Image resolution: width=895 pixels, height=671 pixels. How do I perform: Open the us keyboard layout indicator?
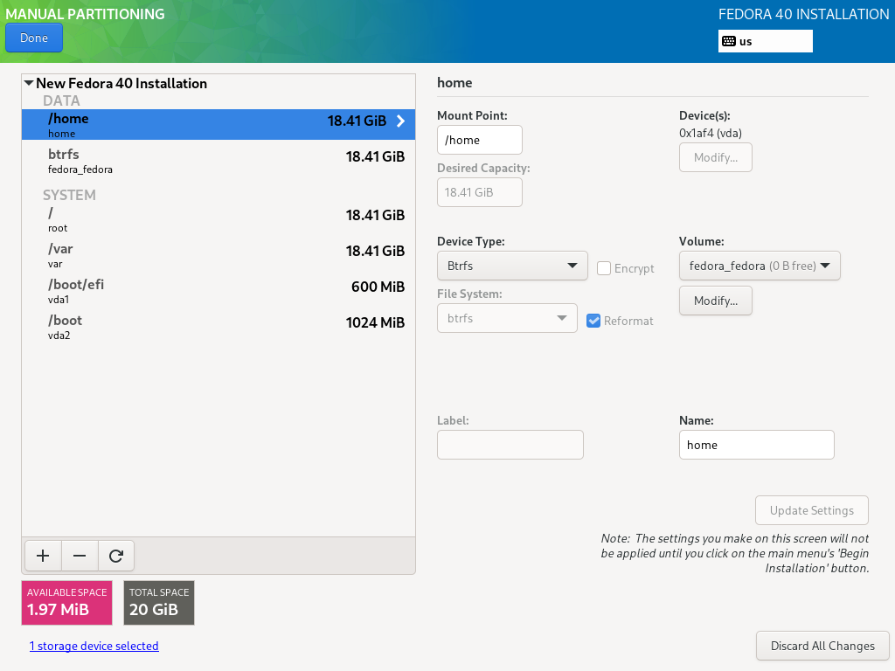765,41
